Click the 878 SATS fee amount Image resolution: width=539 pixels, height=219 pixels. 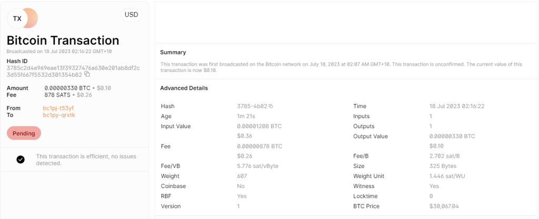pyautogui.click(x=57, y=95)
